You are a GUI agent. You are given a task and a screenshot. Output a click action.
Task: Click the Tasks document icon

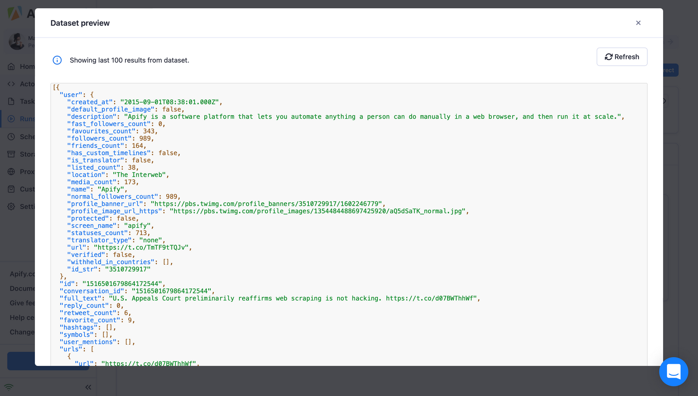click(x=11, y=101)
